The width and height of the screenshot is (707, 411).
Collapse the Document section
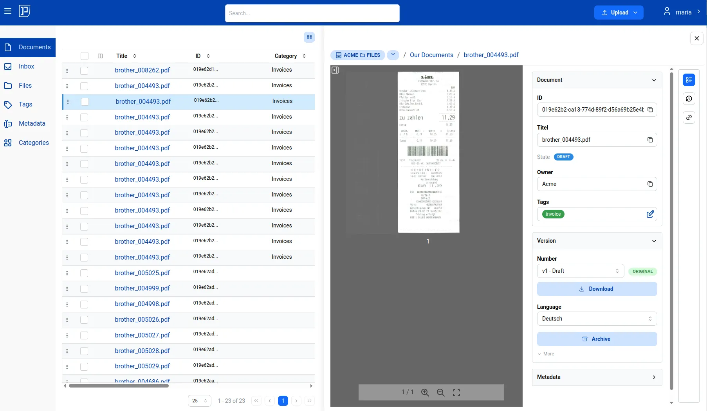[x=654, y=80]
